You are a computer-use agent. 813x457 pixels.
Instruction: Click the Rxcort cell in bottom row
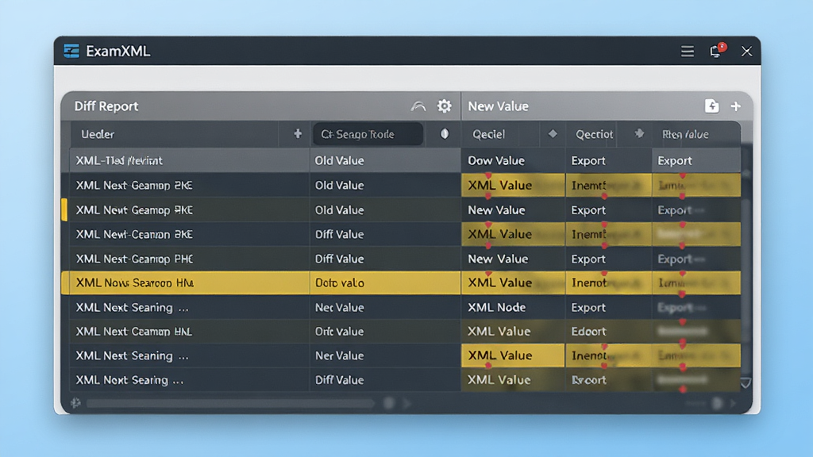[x=608, y=380]
